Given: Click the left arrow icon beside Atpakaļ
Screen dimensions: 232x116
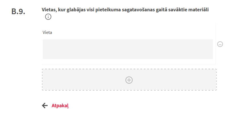Looking at the screenshot, I should tap(45, 106).
